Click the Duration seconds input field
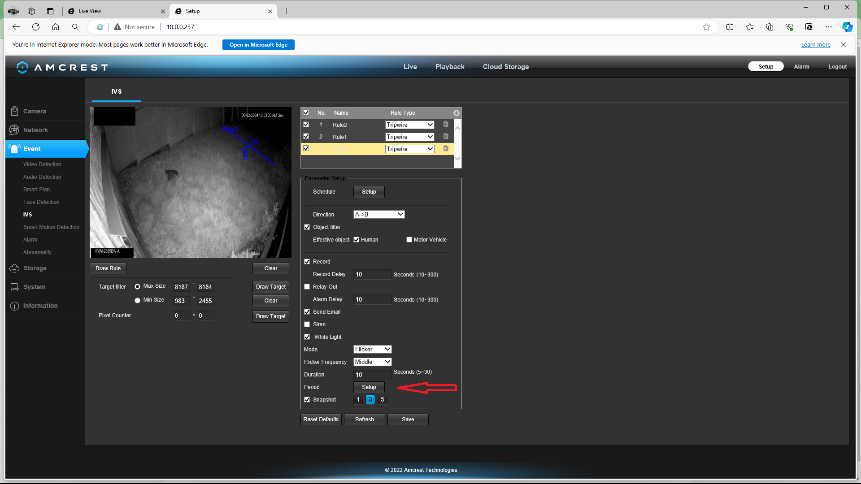This screenshot has height=484, width=861. (x=373, y=375)
